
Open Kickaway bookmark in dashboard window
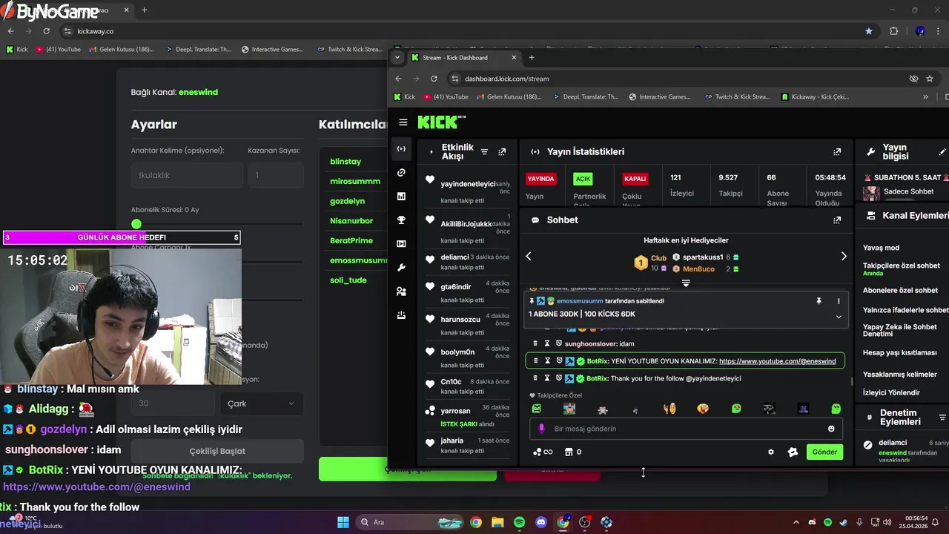pos(814,97)
